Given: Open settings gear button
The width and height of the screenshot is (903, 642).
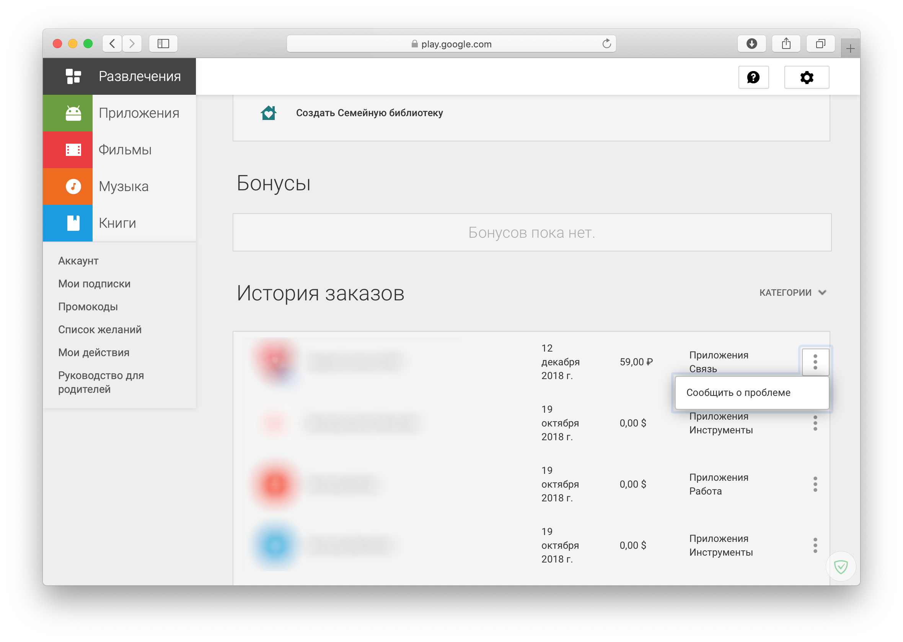Looking at the screenshot, I should click(807, 77).
